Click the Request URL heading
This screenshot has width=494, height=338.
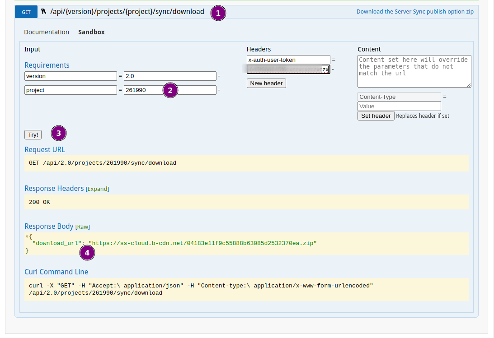(x=45, y=150)
